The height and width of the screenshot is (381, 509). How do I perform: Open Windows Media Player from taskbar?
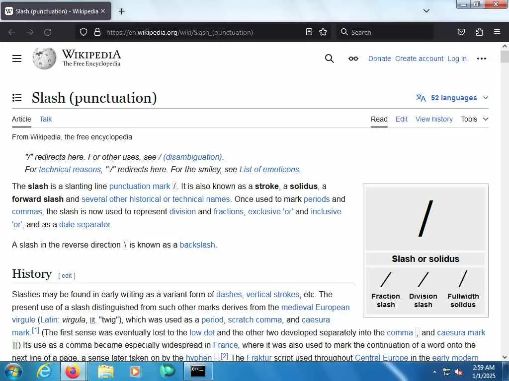pyautogui.click(x=135, y=371)
